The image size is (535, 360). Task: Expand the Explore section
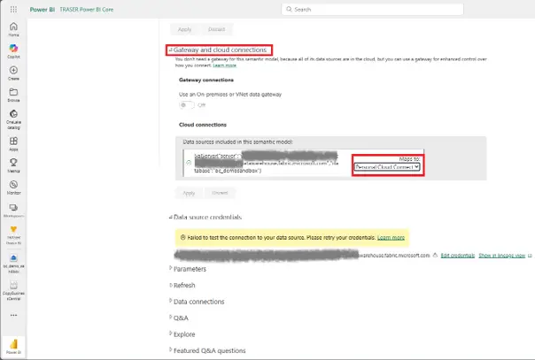171,333
